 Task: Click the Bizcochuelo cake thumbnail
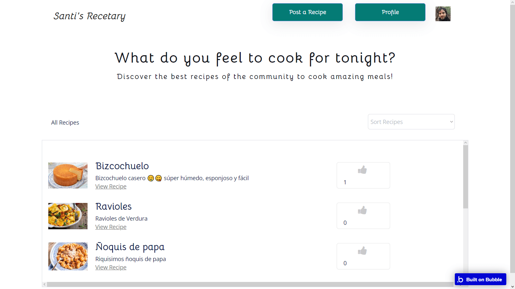click(68, 175)
